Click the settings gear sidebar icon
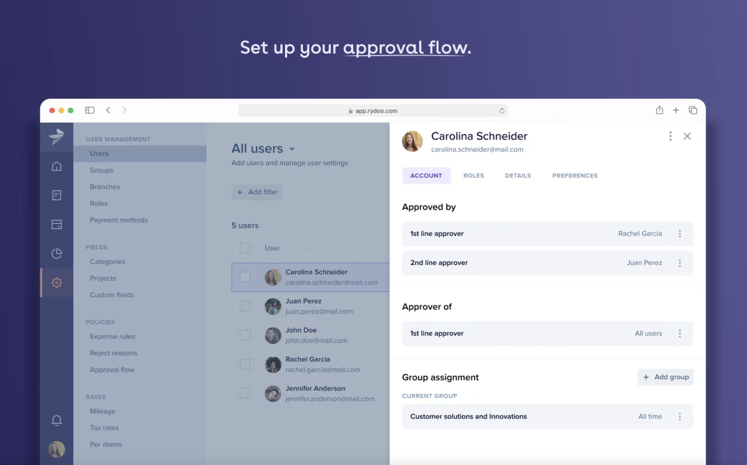 (x=57, y=282)
